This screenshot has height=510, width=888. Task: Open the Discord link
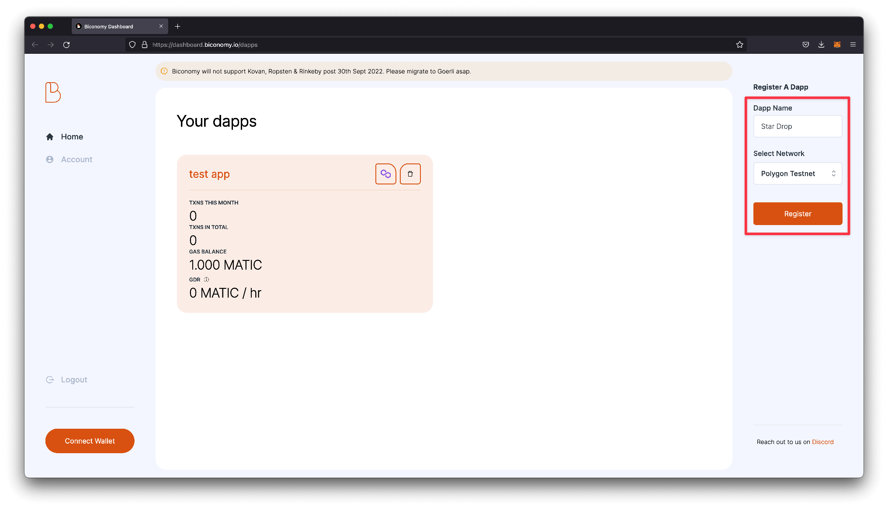tap(823, 441)
